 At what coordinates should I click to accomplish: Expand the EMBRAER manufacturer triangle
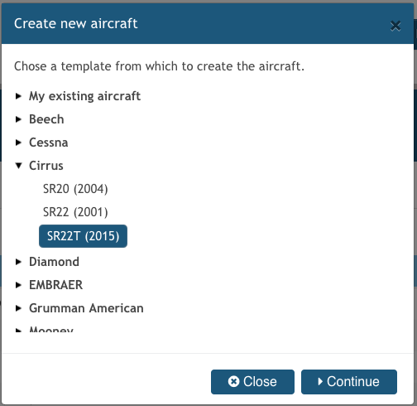(x=18, y=285)
